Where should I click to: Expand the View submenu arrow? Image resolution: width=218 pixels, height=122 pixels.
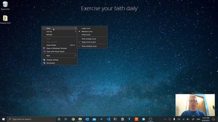tap(75, 28)
